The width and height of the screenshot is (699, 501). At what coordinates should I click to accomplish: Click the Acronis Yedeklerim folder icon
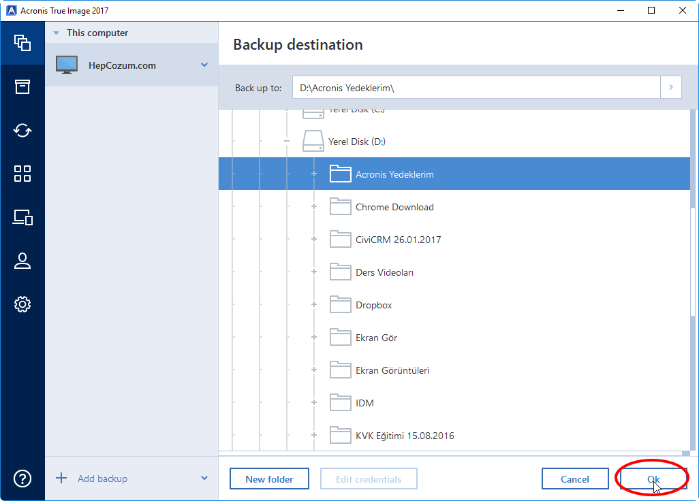(x=340, y=174)
